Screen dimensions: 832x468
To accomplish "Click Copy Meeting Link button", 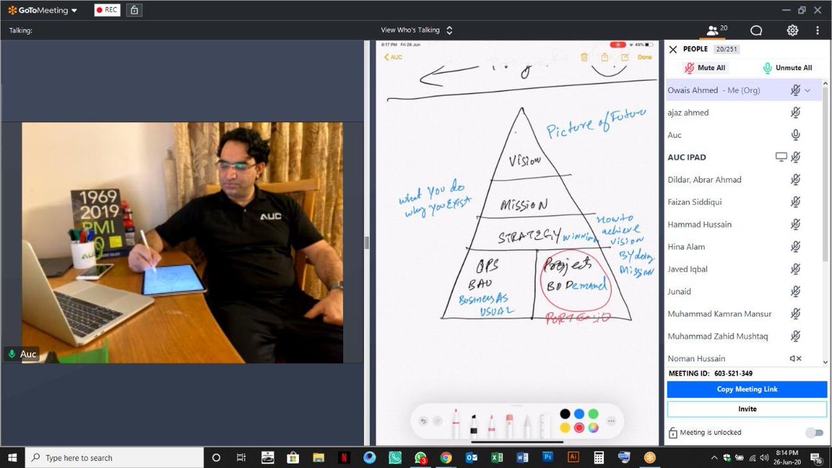I will (747, 390).
